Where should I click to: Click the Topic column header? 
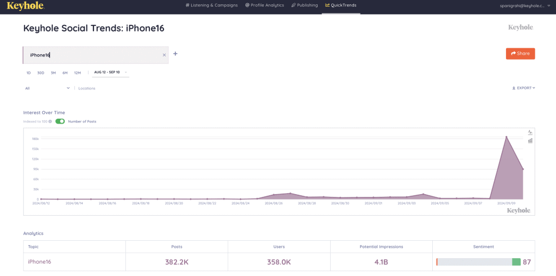pyautogui.click(x=33, y=247)
